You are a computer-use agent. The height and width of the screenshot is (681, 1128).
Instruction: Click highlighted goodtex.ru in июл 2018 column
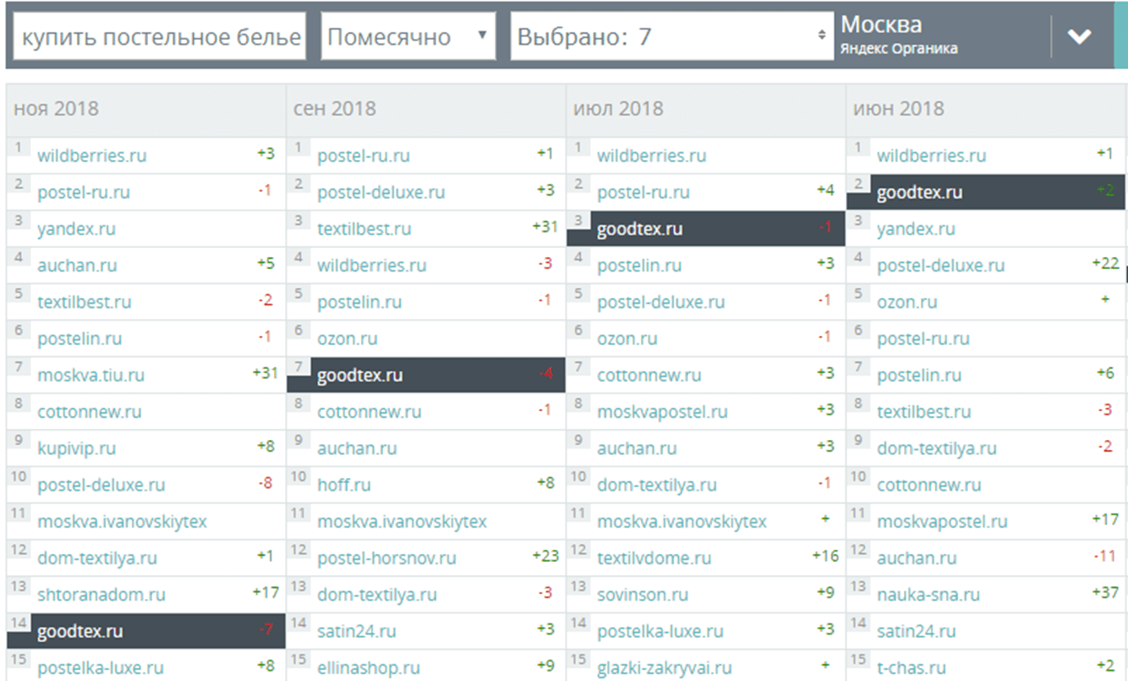click(640, 229)
